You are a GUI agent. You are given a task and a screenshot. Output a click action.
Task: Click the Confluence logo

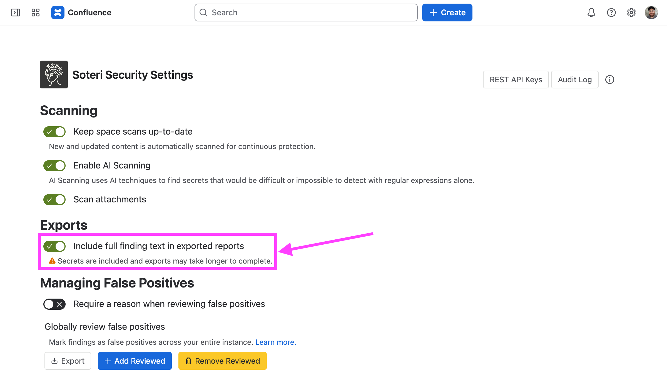pos(58,13)
